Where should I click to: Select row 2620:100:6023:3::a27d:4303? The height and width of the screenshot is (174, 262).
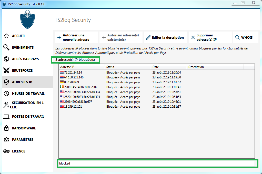157,97
